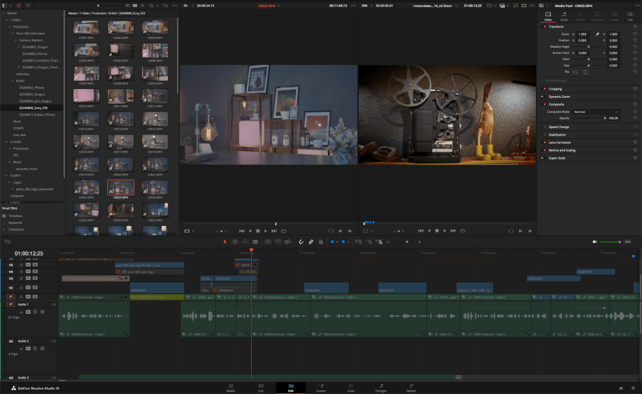Click the Linked Selection chain icon

tap(311, 242)
